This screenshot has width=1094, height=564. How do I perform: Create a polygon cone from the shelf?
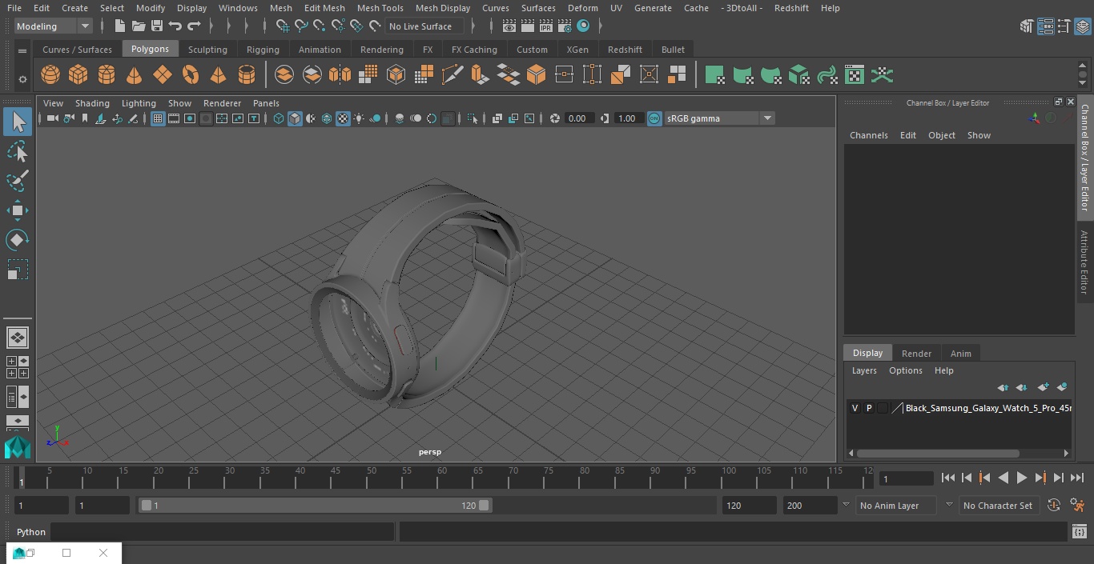click(135, 75)
